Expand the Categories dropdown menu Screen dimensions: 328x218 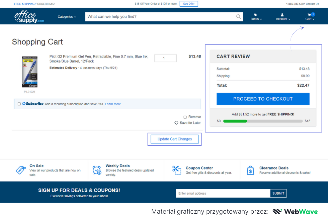tap(67, 17)
